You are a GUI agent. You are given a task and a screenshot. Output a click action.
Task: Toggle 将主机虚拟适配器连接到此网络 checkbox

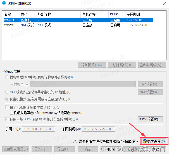pyautogui.click(x=7, y=107)
